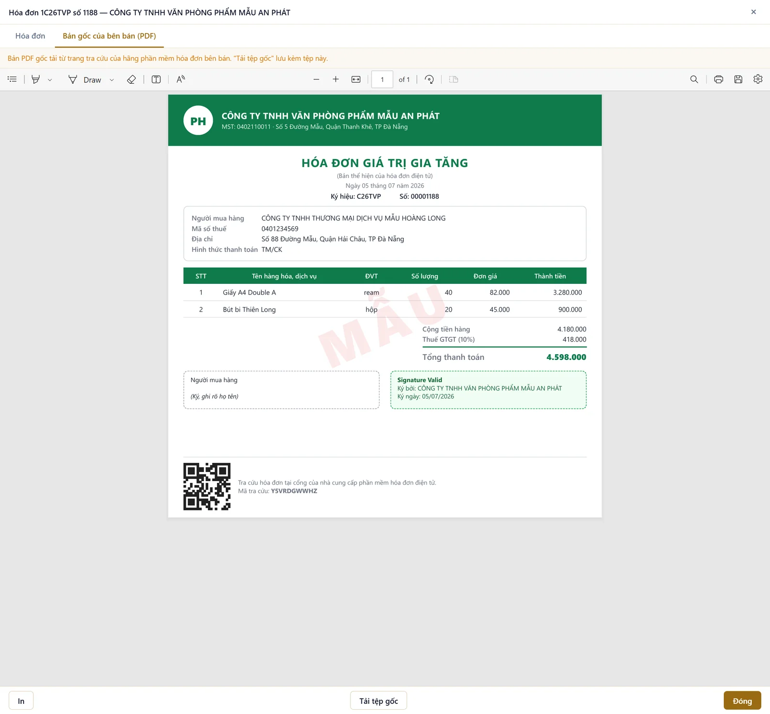Open PDF viewer settings
Image resolution: width=770 pixels, height=714 pixels.
coord(758,79)
